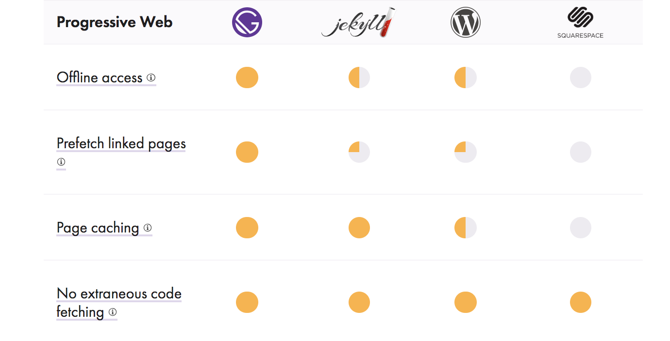Screen dimensions: 670x341
Task: Open No extraneous code fetching link
Action: (x=119, y=303)
